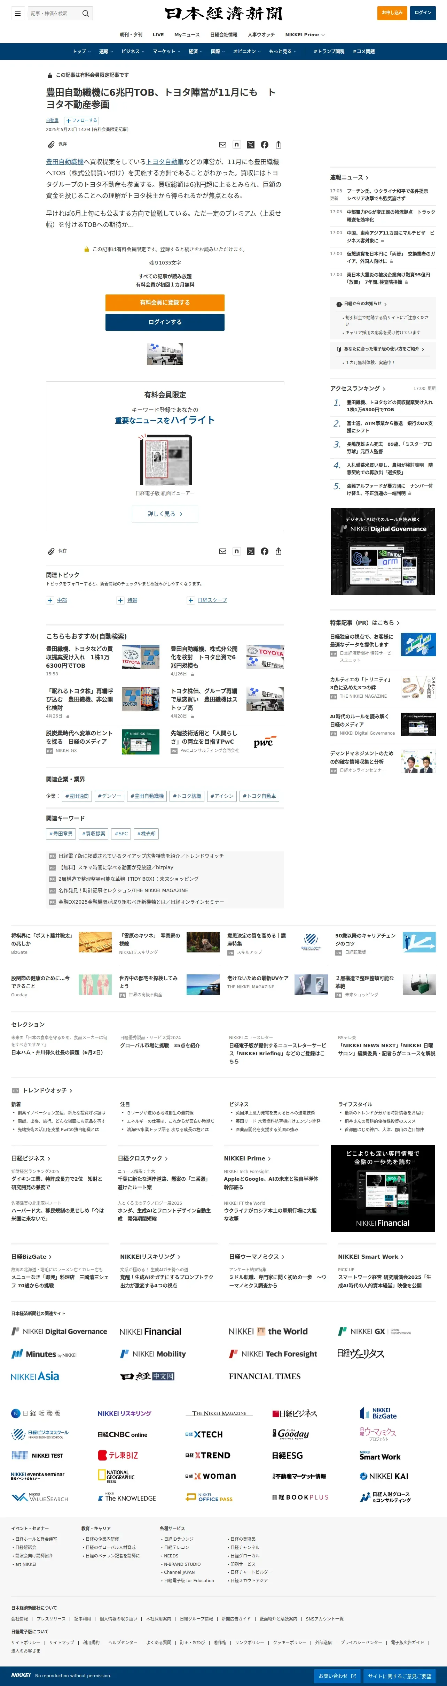This screenshot has width=447, height=1686.
Task: Open LIVE menu item
Action: (x=158, y=35)
